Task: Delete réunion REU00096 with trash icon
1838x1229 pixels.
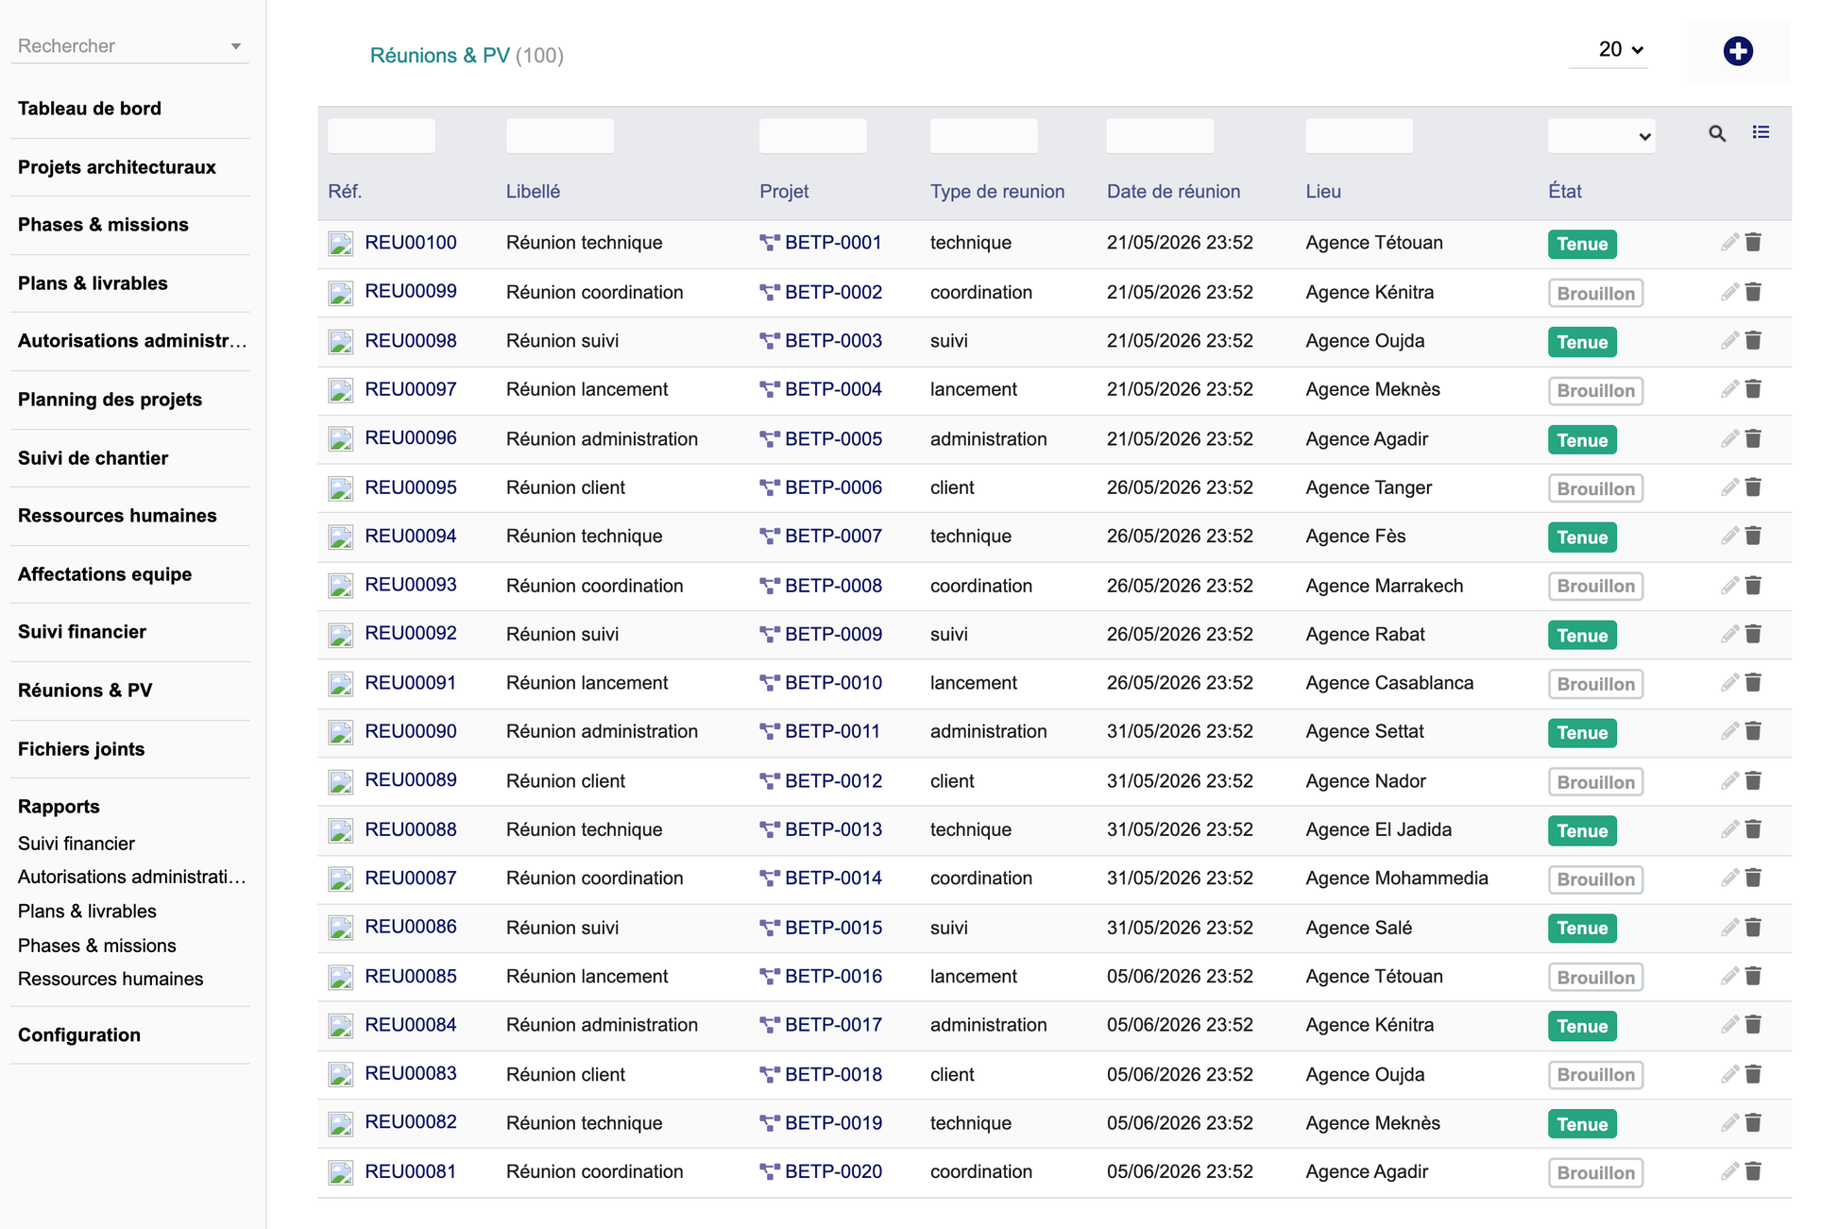Action: coord(1753,438)
